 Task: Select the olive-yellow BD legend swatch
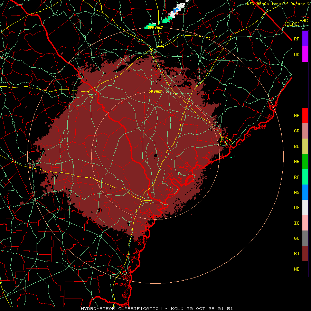point(305,146)
